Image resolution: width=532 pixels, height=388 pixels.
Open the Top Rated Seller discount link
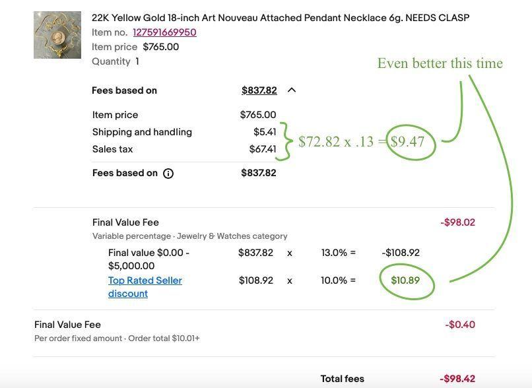click(x=145, y=287)
